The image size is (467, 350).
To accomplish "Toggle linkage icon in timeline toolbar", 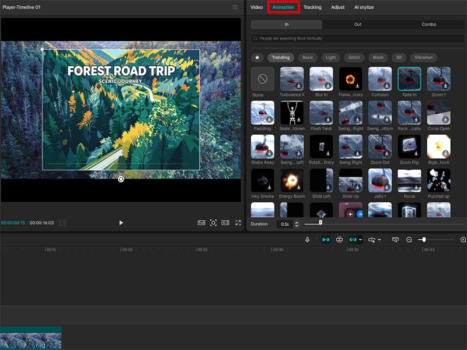I will (x=353, y=240).
